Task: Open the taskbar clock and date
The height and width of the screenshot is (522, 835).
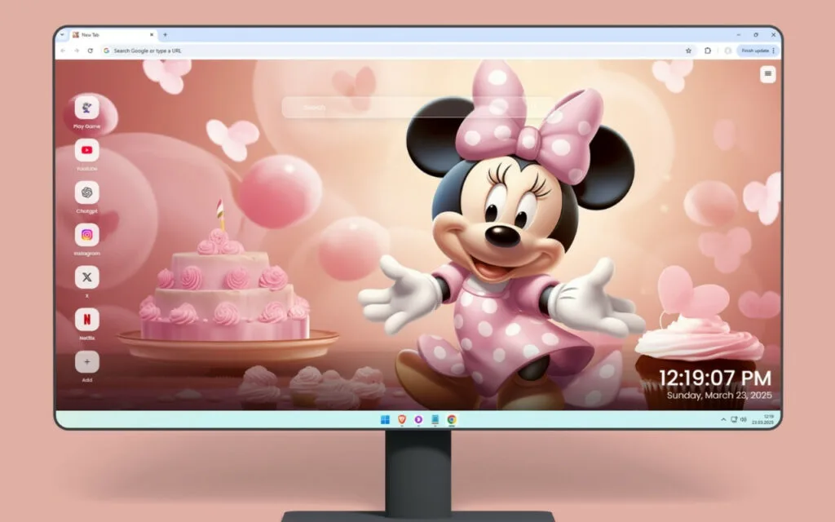Action: 762,420
